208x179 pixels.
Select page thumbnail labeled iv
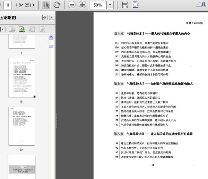tap(21, 126)
